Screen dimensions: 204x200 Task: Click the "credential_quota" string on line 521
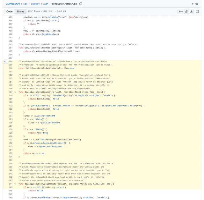pos(86,106)
